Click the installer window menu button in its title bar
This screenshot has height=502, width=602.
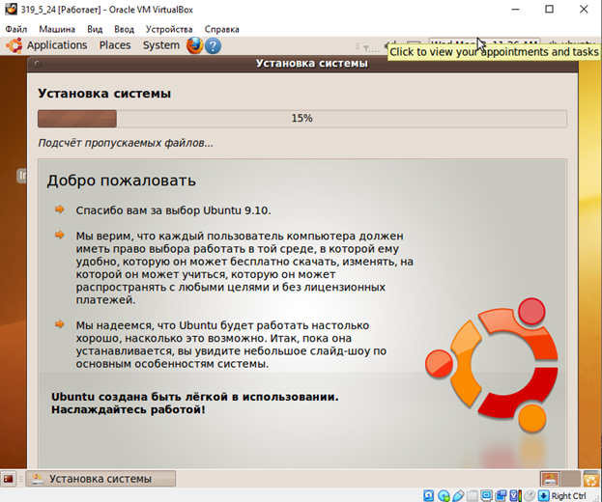pos(38,64)
